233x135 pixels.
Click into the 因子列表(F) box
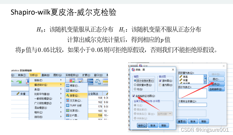tap(192, 93)
